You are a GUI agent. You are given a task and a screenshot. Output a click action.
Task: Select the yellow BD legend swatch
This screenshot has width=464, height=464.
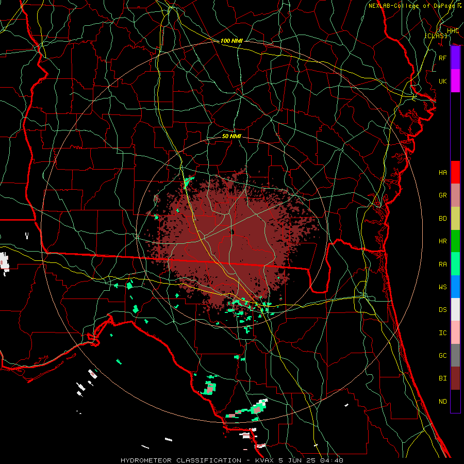pyautogui.click(x=455, y=218)
